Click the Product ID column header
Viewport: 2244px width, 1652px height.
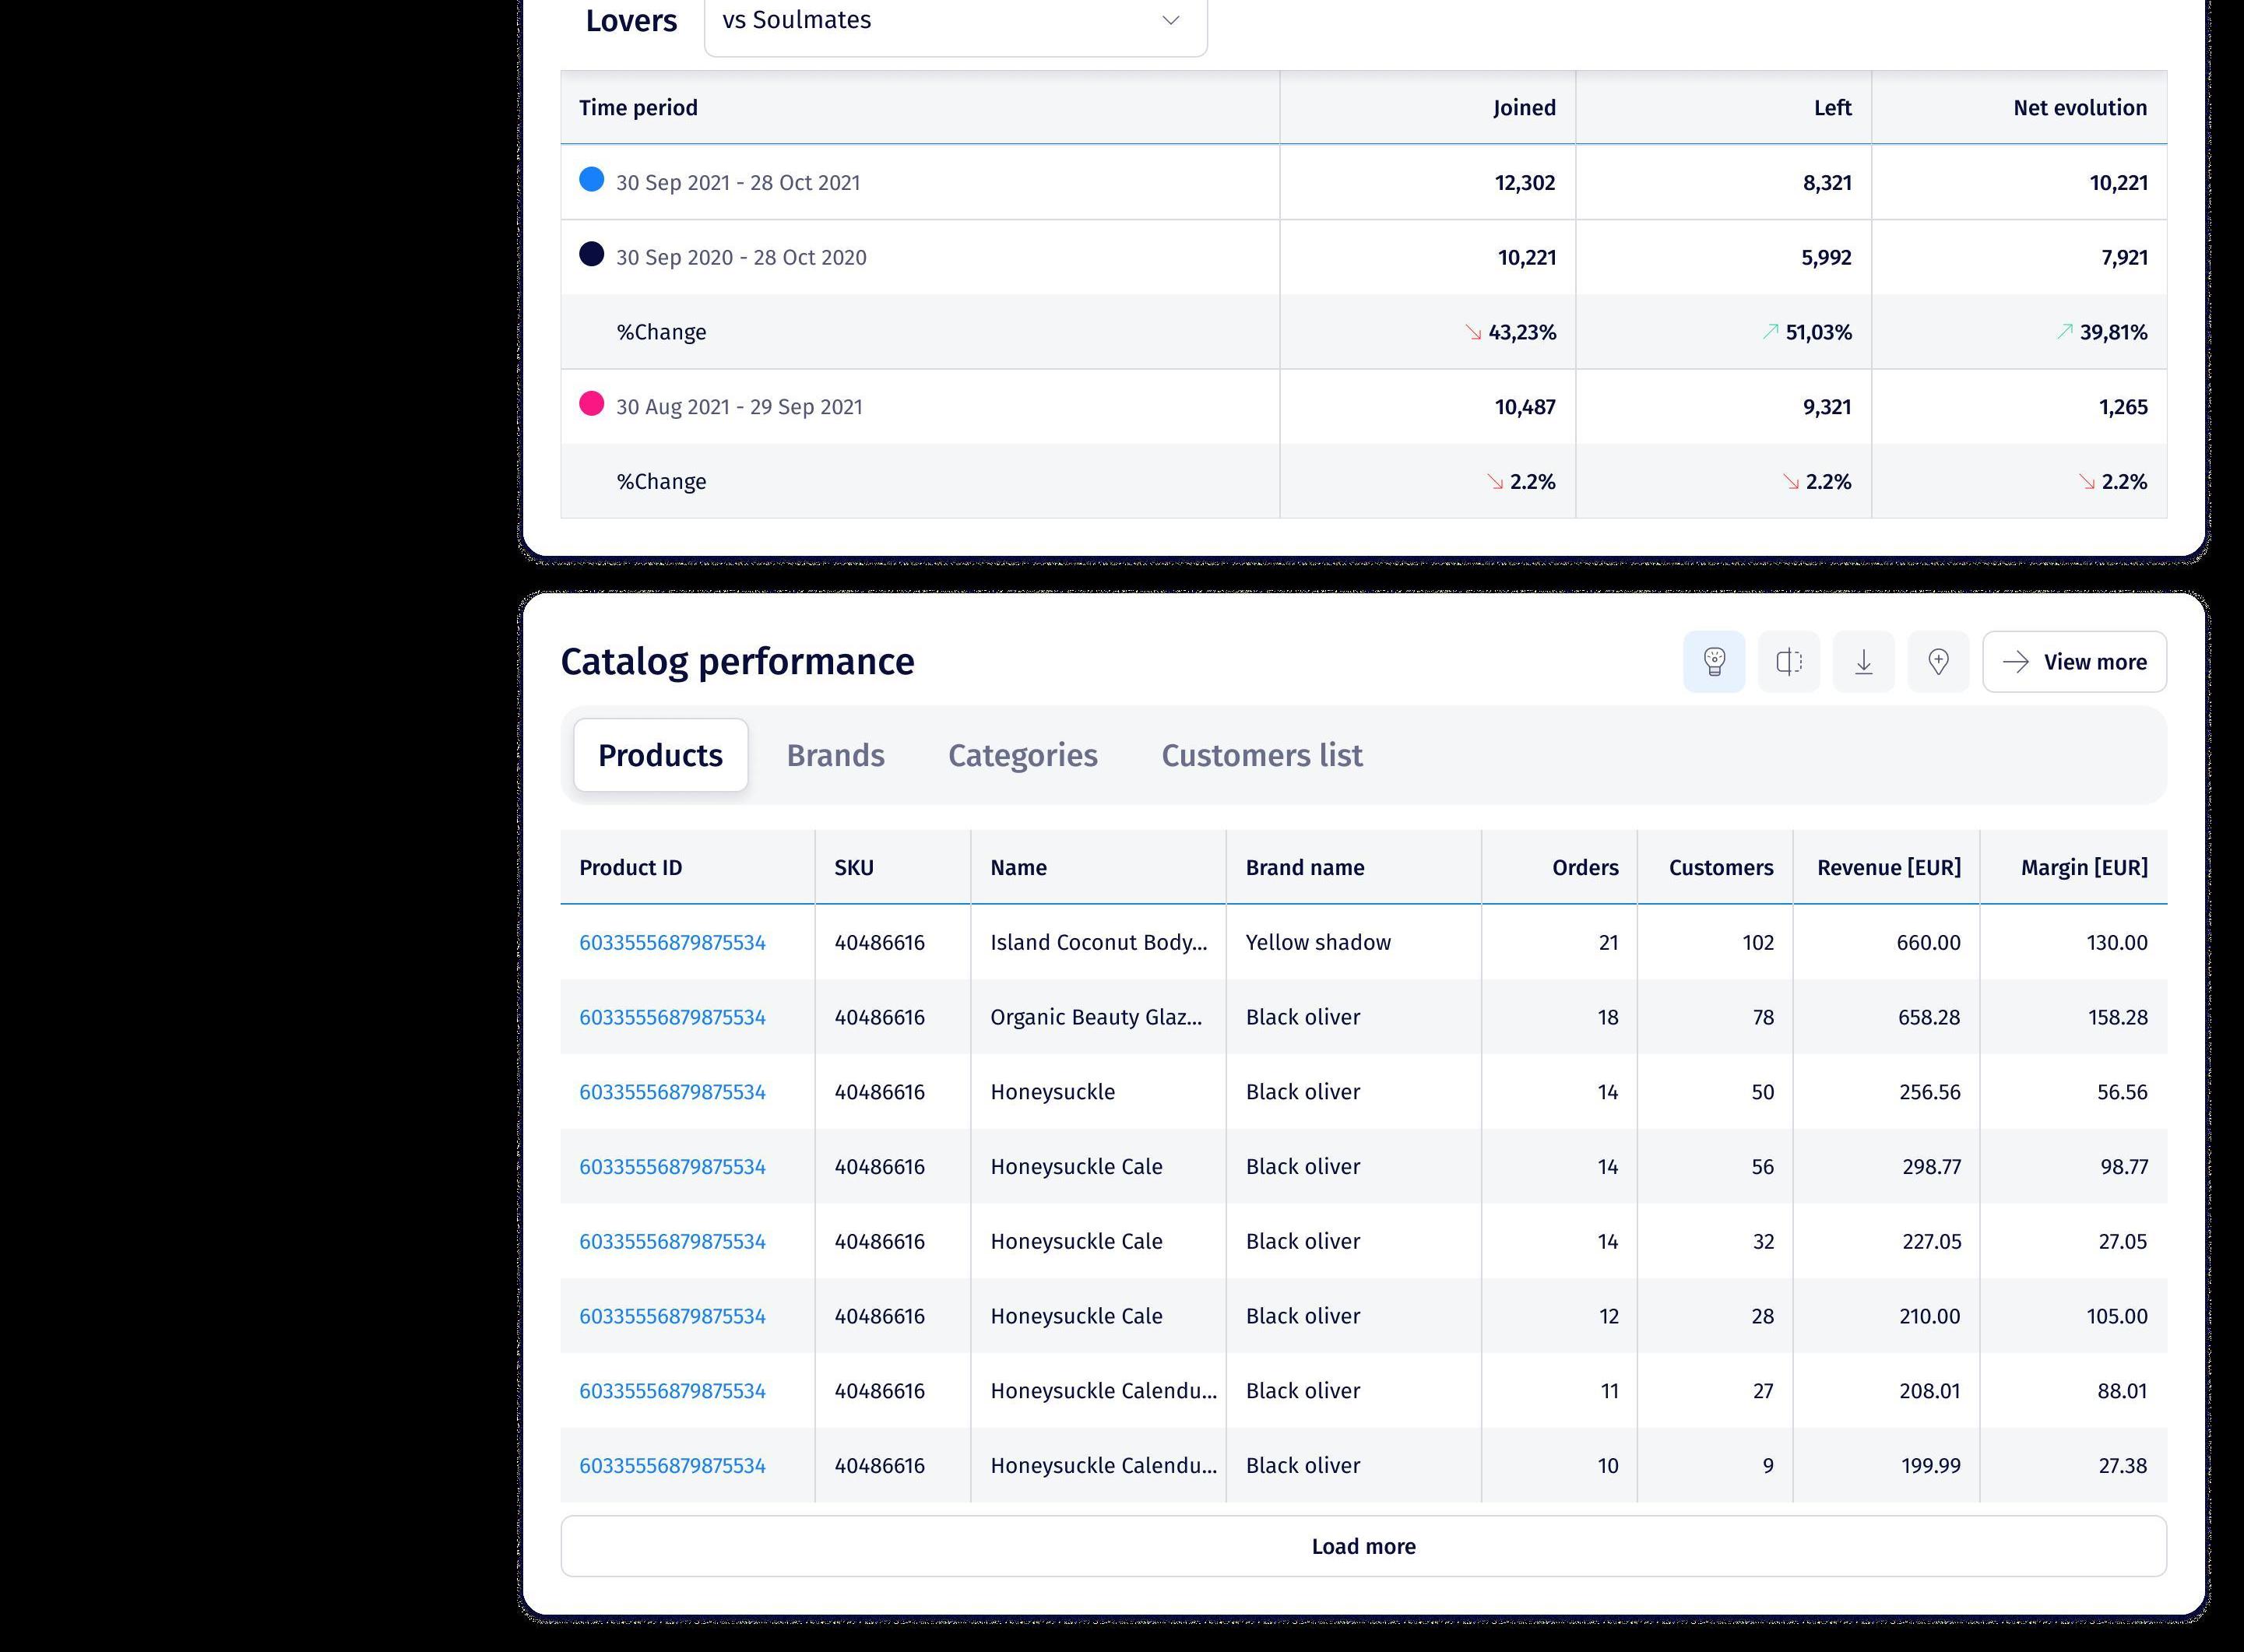(x=688, y=867)
